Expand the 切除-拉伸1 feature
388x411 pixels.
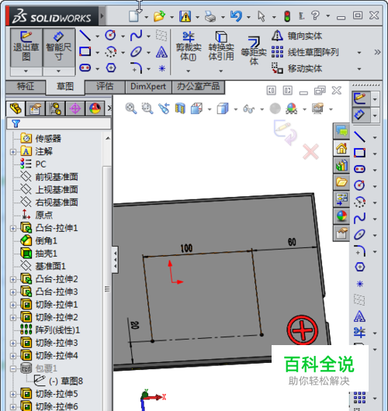click(x=13, y=305)
